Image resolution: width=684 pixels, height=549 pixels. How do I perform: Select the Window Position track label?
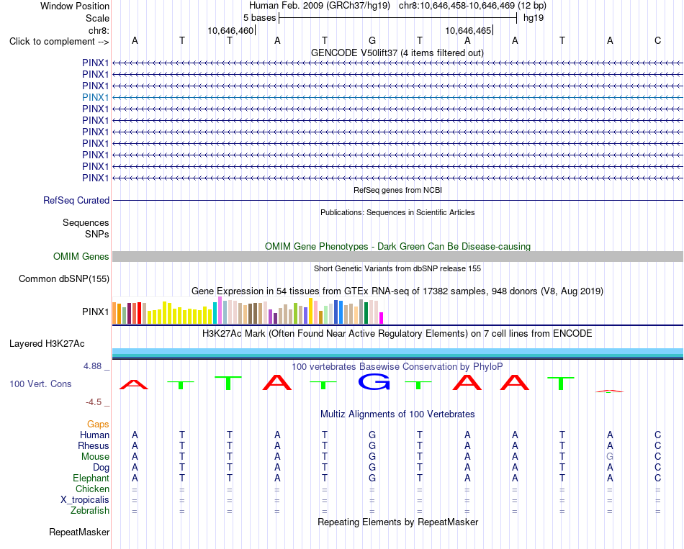pos(75,6)
